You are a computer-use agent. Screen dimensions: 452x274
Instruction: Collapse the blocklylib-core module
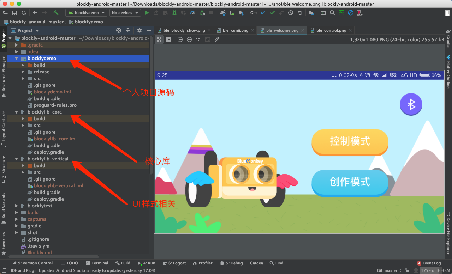coord(16,112)
